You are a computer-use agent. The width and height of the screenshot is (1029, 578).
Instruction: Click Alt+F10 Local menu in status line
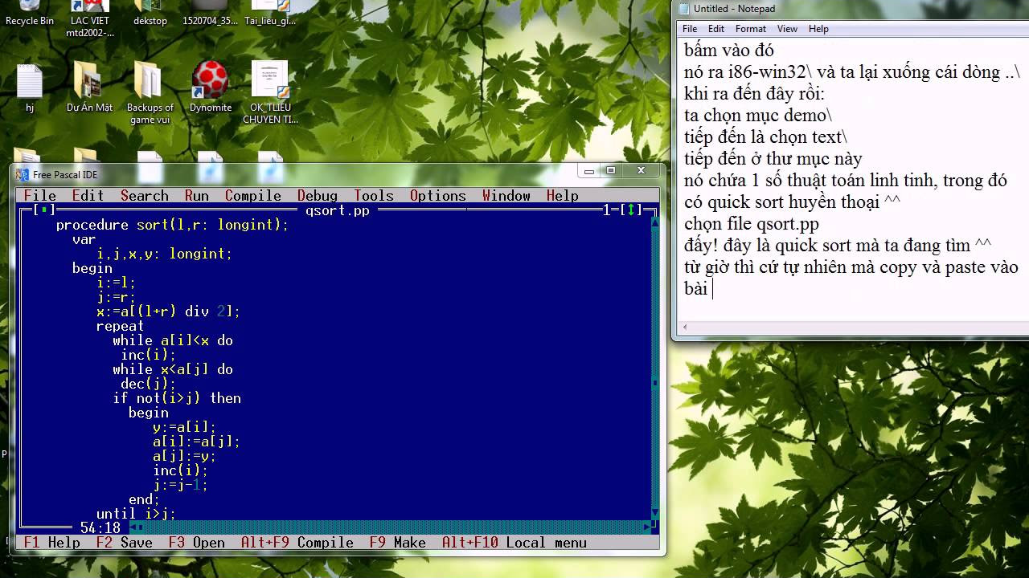point(514,543)
